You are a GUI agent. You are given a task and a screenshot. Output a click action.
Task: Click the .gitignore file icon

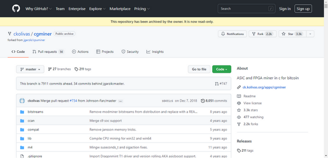point(22,156)
